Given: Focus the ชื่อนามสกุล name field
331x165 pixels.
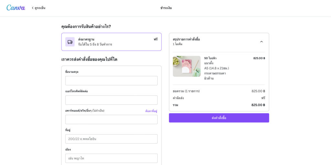Looking at the screenshot, I should click(112, 81).
